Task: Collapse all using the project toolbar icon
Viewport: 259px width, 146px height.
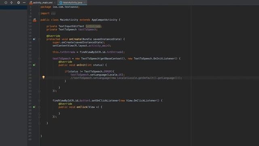Action: (11, 2)
